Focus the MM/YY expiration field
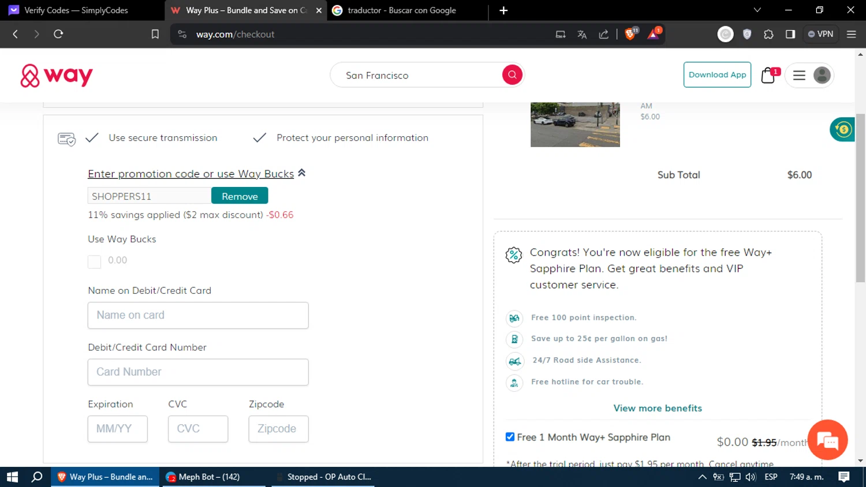Screen dimensions: 866x487 point(118,429)
